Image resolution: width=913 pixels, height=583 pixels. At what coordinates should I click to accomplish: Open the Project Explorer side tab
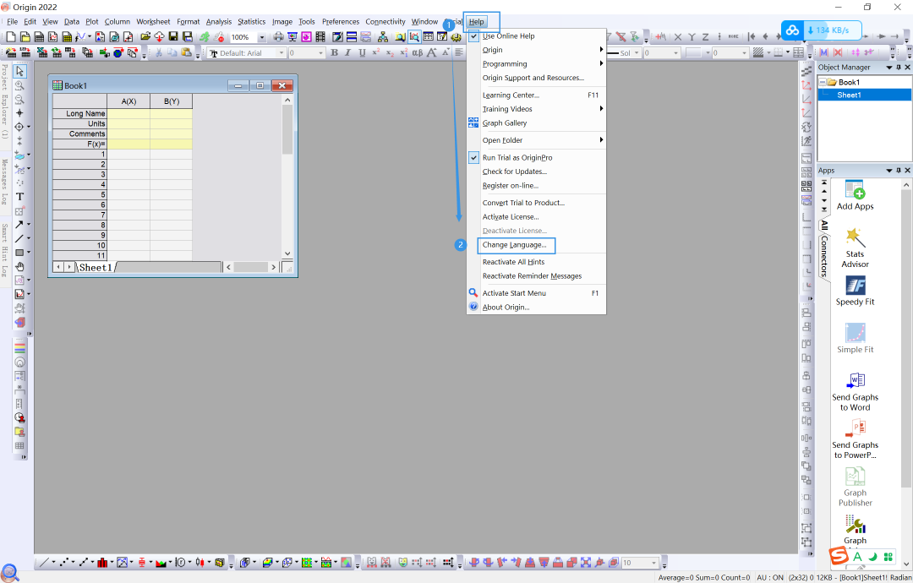pyautogui.click(x=5, y=100)
